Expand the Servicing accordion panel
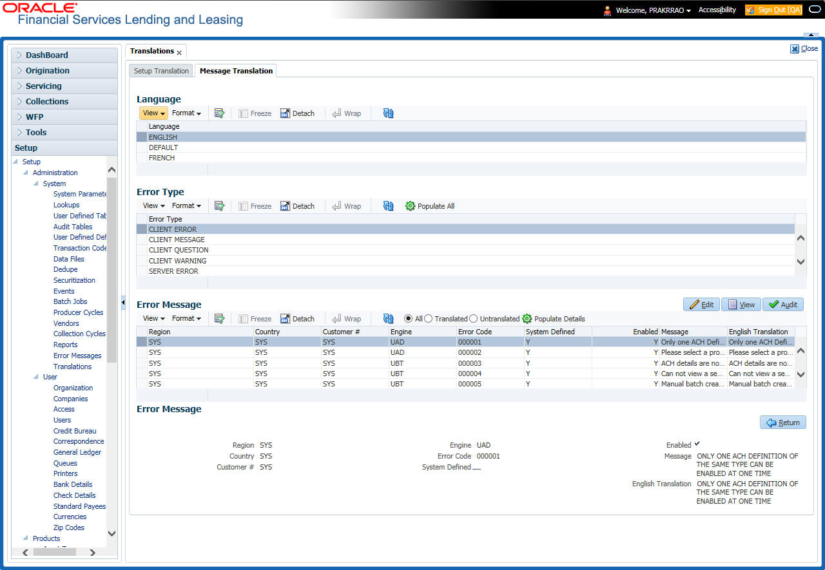Image resolution: width=825 pixels, height=570 pixels. coord(64,86)
